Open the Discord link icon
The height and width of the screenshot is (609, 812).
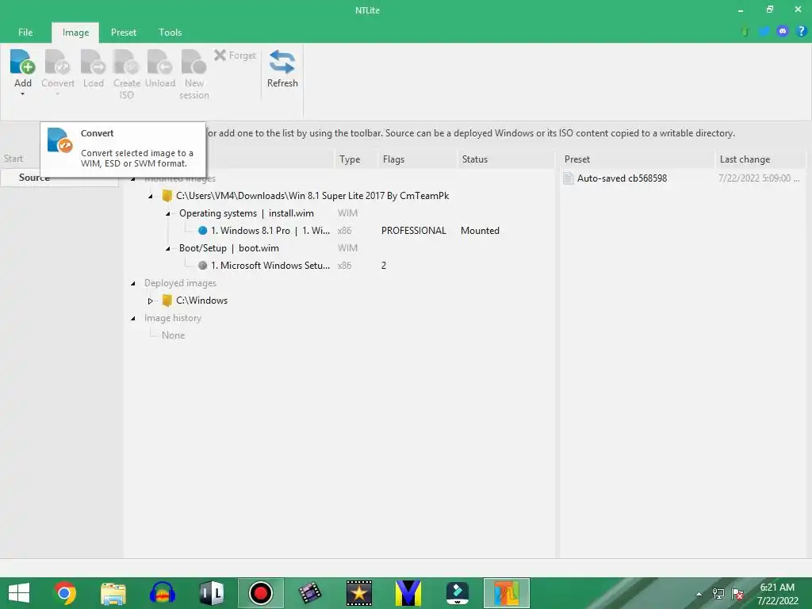[x=783, y=32]
